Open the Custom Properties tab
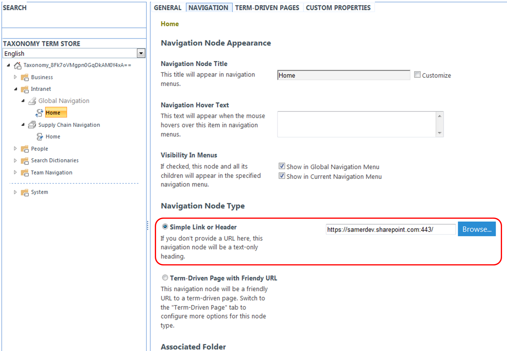 (x=338, y=8)
